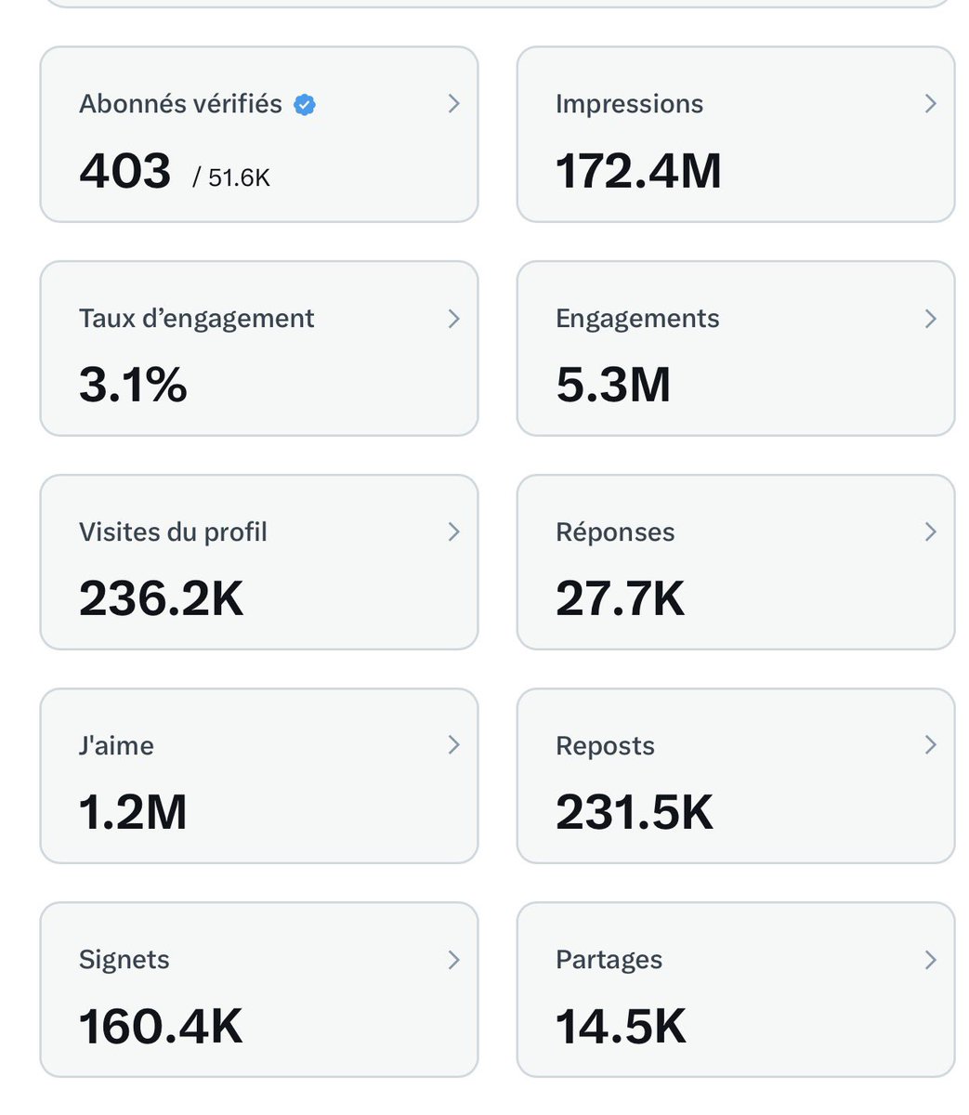
Task: Click the Taux d'engagement card
Action: 258,348
